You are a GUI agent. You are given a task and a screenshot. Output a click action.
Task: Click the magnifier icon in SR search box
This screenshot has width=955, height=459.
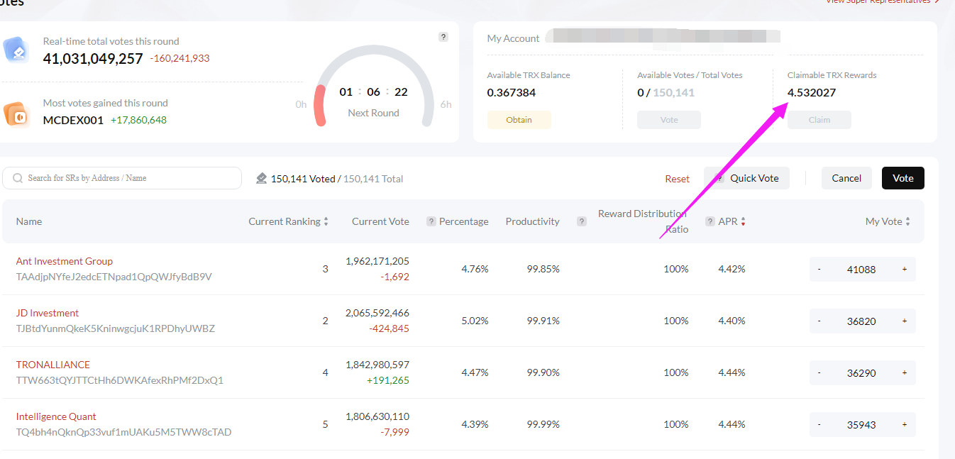click(x=18, y=178)
